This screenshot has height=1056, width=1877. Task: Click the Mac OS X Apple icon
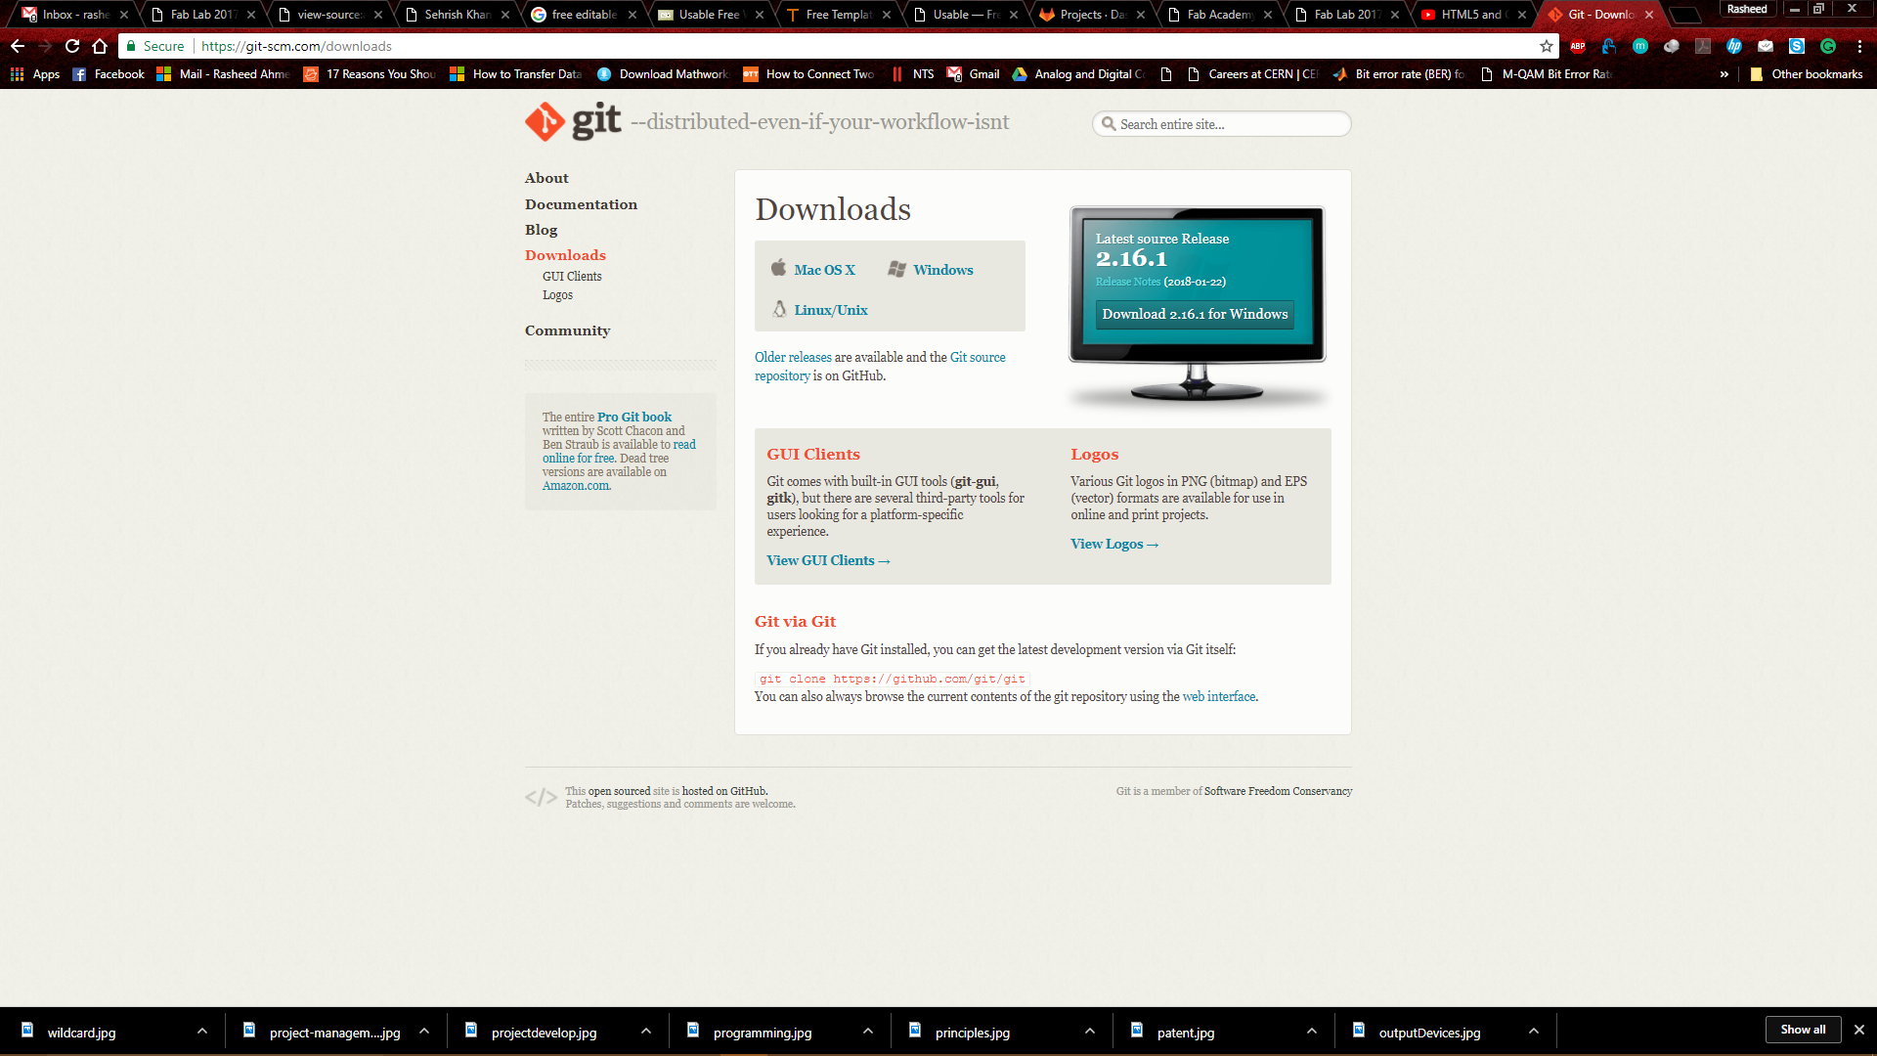pos(778,268)
